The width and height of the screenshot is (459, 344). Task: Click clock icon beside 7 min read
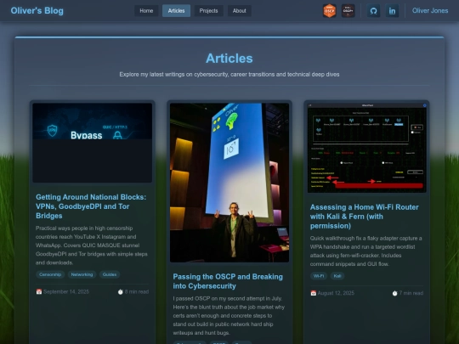(394, 293)
